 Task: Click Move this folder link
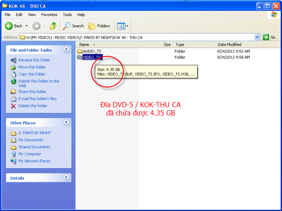point(32,67)
